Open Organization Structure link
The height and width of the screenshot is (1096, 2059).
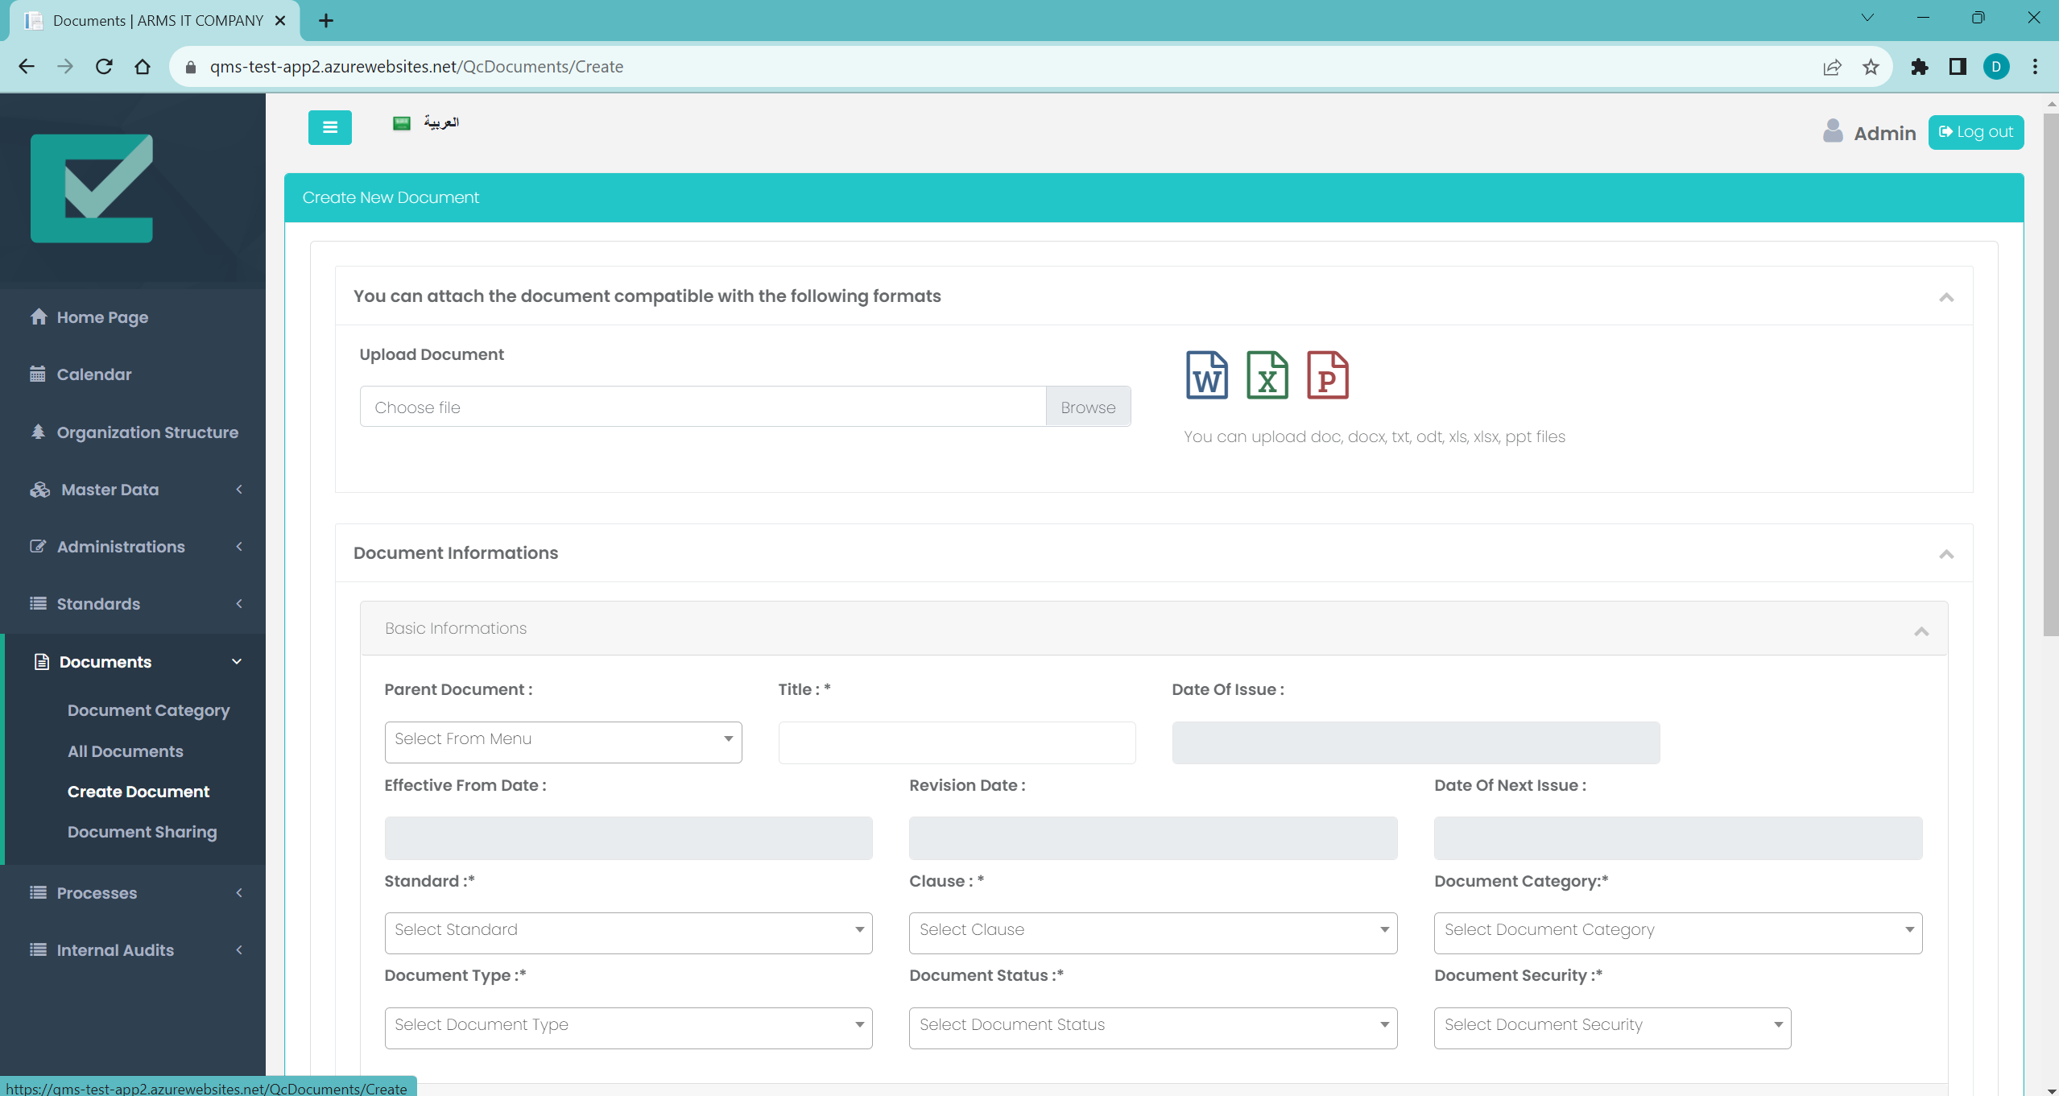pos(147,432)
